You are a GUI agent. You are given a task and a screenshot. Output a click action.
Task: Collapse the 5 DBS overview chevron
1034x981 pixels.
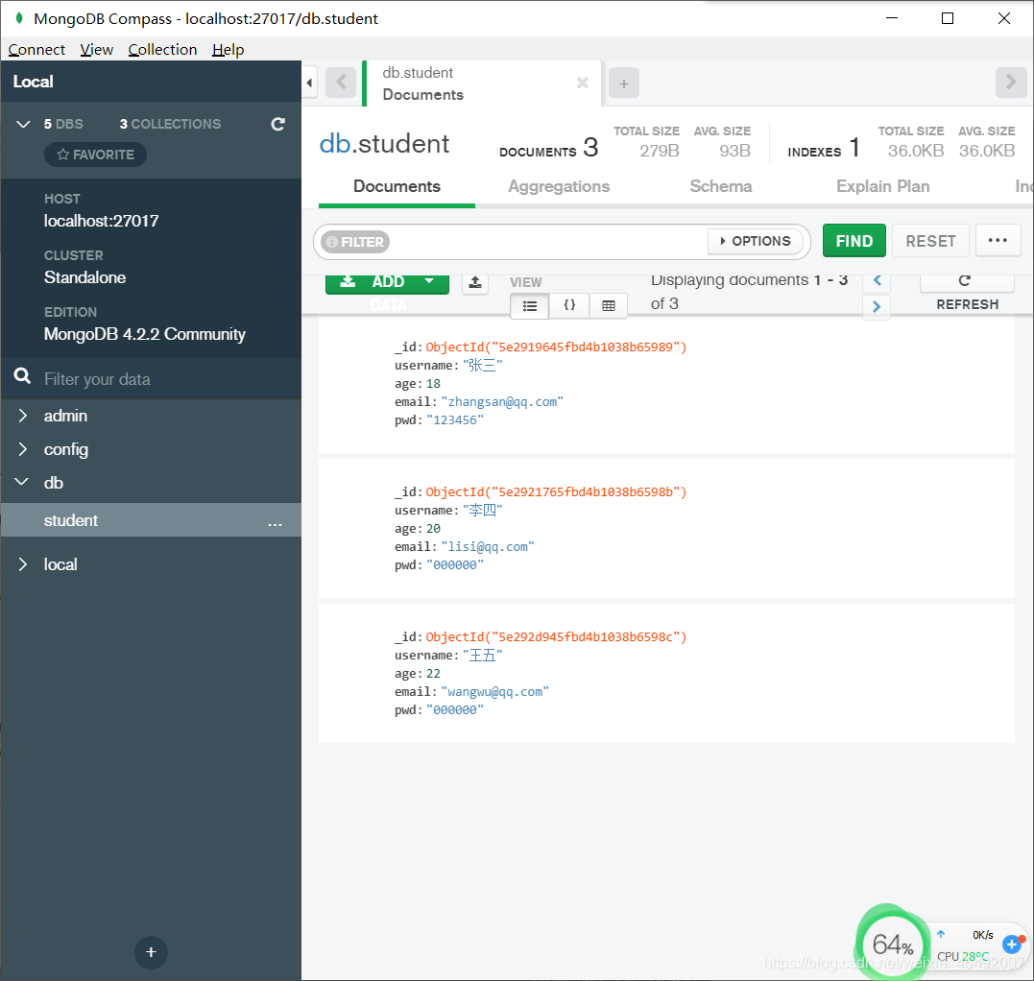[23, 124]
